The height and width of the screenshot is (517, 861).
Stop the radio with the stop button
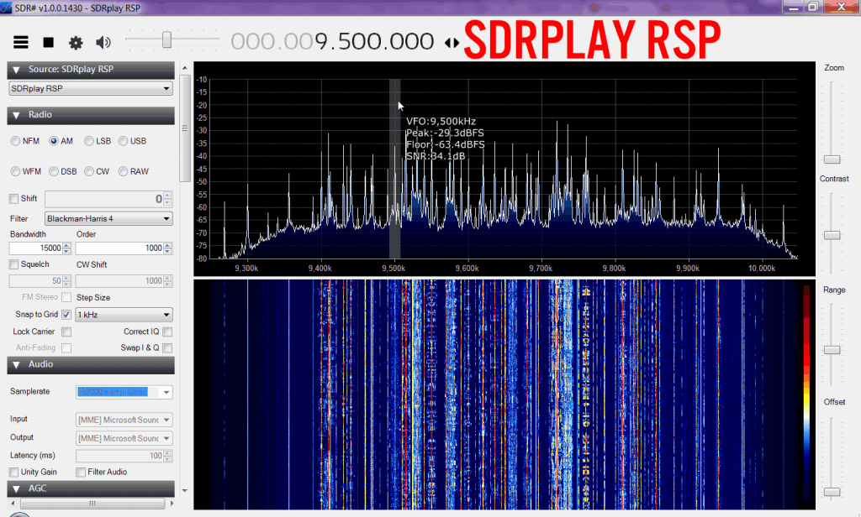pyautogui.click(x=48, y=42)
